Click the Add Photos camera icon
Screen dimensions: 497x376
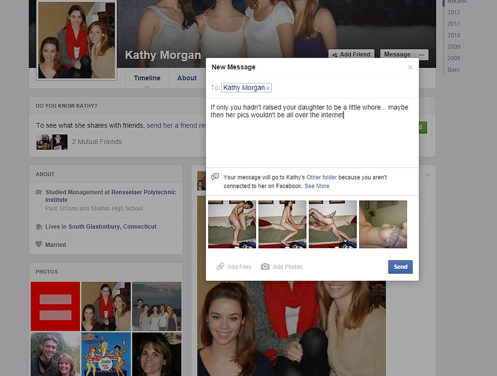[265, 267]
